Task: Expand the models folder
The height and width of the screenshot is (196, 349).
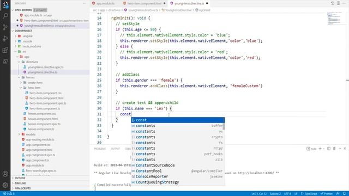Action: click(31, 134)
